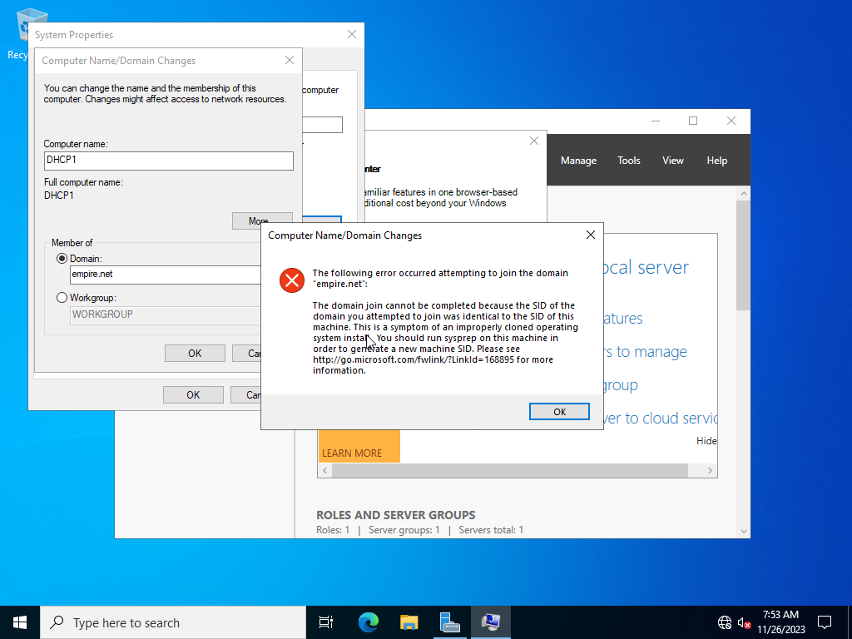Open the Manage menu in Server Manager
The width and height of the screenshot is (852, 639).
point(578,160)
